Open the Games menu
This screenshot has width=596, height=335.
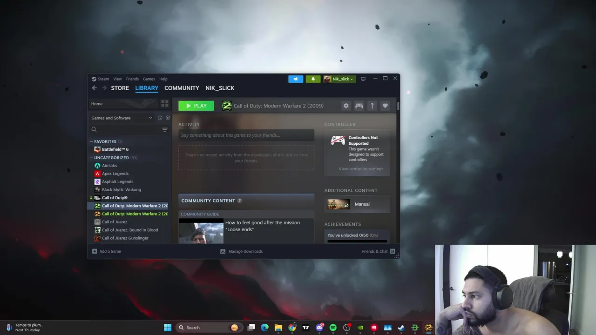coord(149,79)
